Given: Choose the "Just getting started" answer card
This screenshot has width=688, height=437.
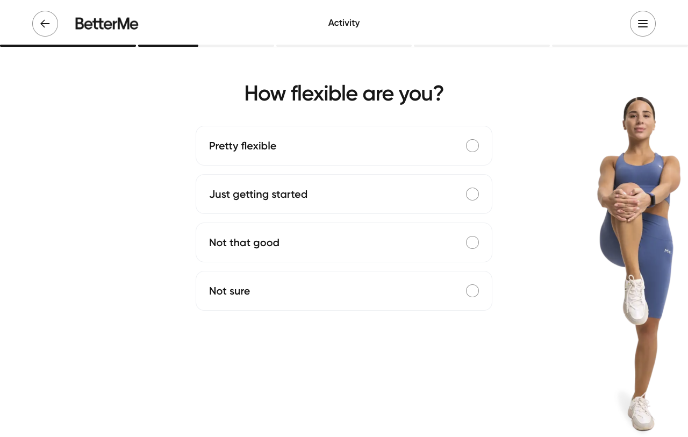Looking at the screenshot, I should tap(344, 194).
